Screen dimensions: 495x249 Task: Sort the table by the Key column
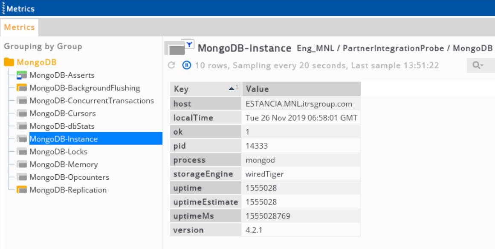[x=206, y=89]
